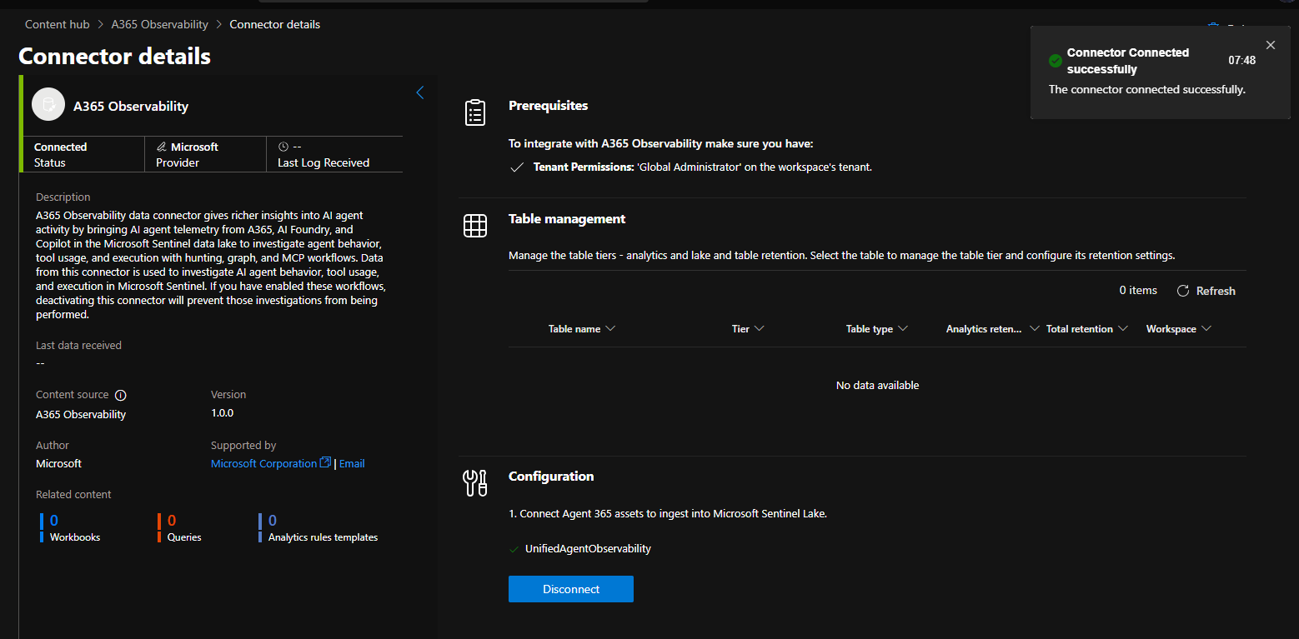The height and width of the screenshot is (639, 1299).
Task: Go to Content hub in the breadcrumb
Action: [58, 24]
